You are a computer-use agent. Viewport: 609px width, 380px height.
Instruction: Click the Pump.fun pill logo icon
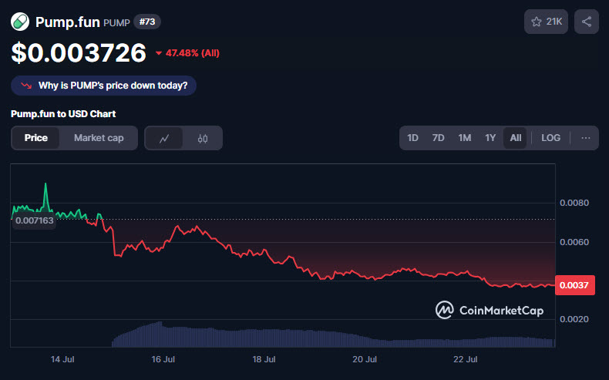point(20,22)
